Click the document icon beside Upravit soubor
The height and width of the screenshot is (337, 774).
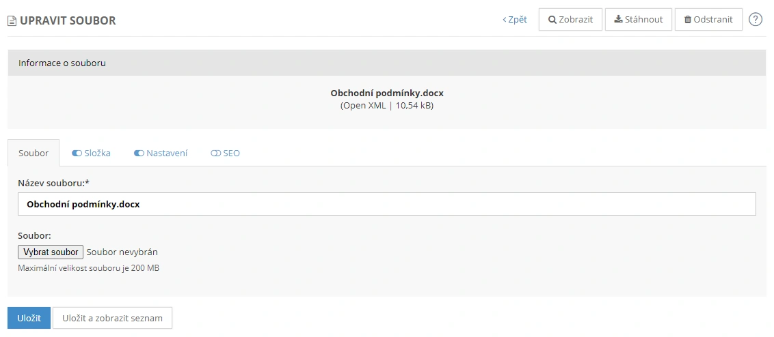(x=12, y=21)
